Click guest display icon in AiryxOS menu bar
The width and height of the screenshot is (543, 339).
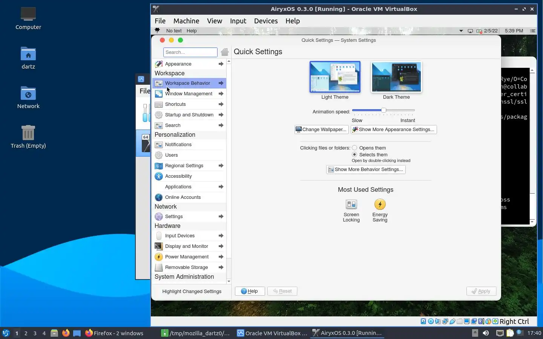tap(470, 31)
